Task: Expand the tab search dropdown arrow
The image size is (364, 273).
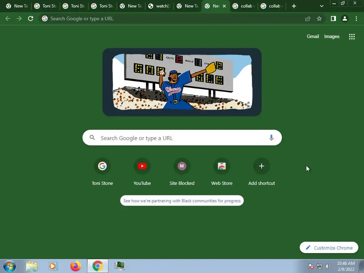Action: (x=321, y=6)
